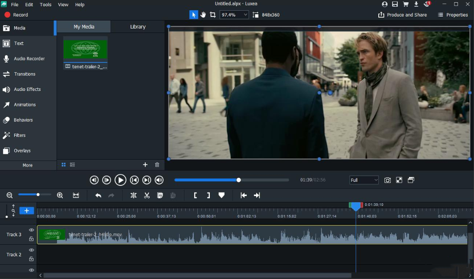Open the Media panel in the sidebar
Screen dimensions: 474x279
pos(28,28)
